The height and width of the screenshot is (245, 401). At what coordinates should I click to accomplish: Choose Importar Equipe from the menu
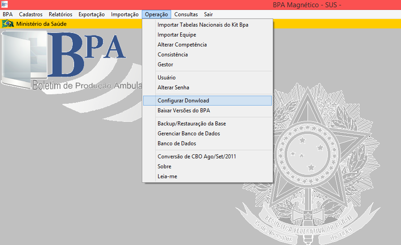point(177,35)
